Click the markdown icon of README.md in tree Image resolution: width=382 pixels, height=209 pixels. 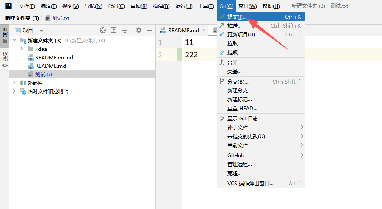click(30, 66)
